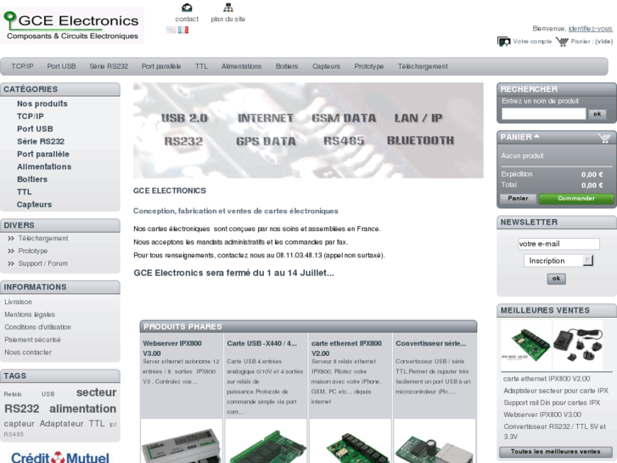Image resolution: width=617 pixels, height=463 pixels.
Task: Open Capteurs in the top menu bar
Action: 326,66
